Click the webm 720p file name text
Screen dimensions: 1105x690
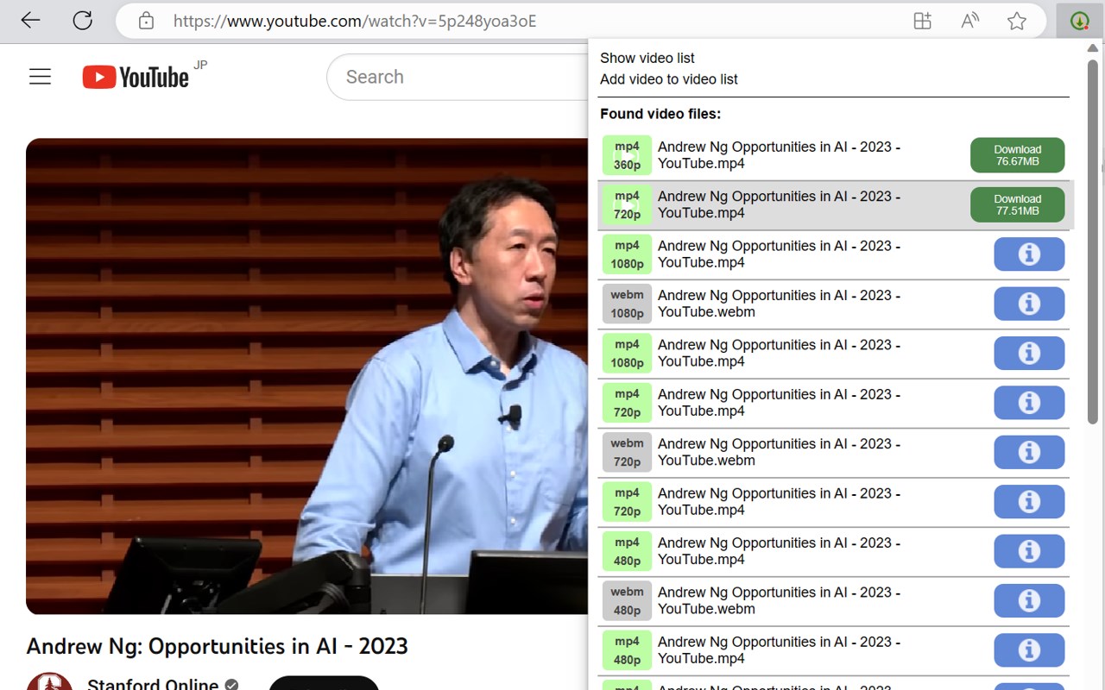coord(779,452)
